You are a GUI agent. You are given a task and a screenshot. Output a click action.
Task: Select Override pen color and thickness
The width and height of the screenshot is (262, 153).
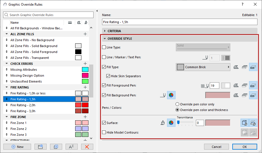click(x=177, y=110)
